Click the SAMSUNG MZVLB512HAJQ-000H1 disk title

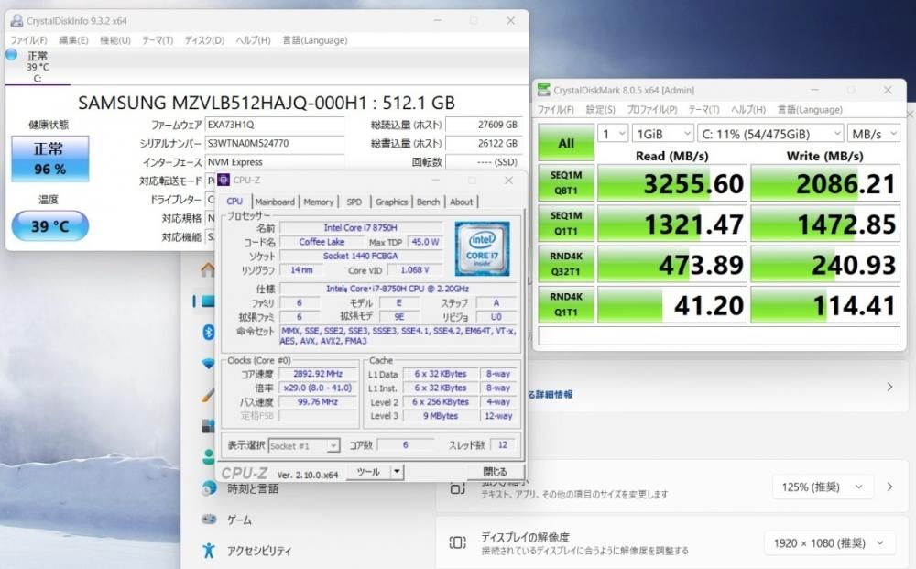coord(267,103)
